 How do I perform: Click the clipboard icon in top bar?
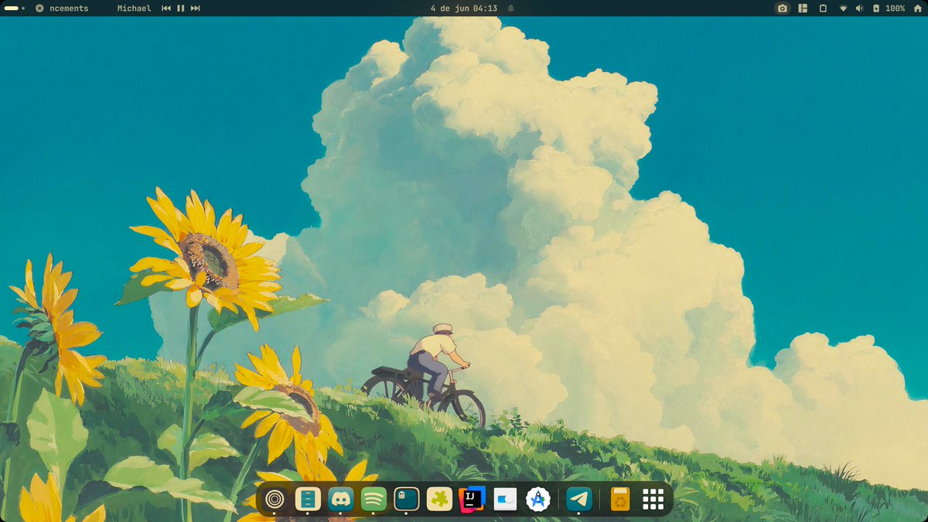(823, 8)
